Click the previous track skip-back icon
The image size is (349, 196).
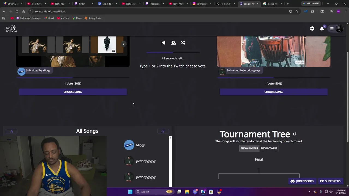tap(163, 43)
